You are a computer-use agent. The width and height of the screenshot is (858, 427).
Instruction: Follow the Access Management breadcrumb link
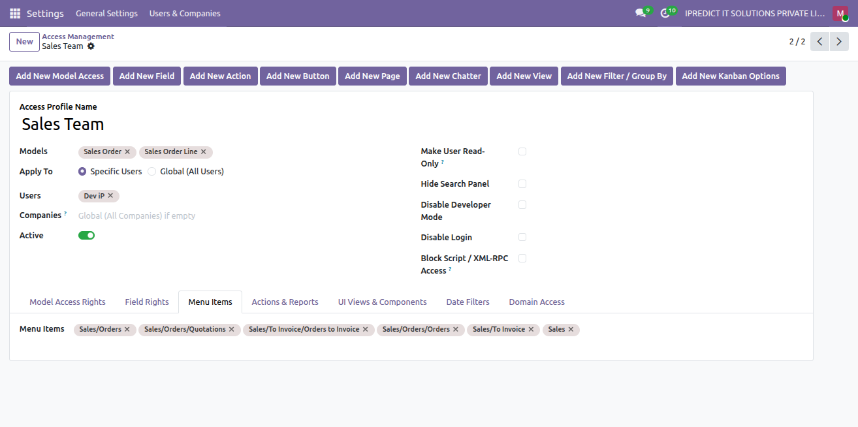(x=78, y=37)
